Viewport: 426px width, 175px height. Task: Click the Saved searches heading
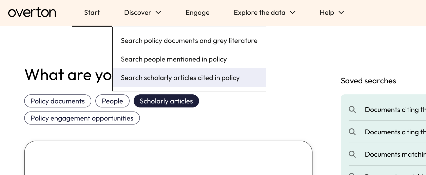pyautogui.click(x=368, y=81)
